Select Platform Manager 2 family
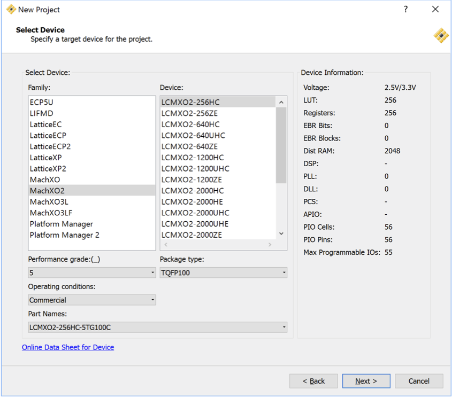Screen dimensions: 452x397 [x=91, y=235]
